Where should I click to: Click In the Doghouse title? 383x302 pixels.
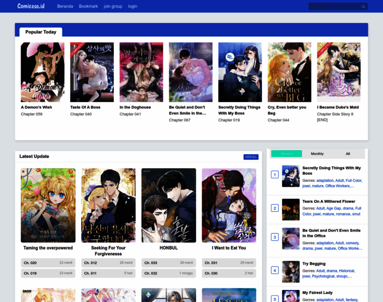click(x=135, y=107)
